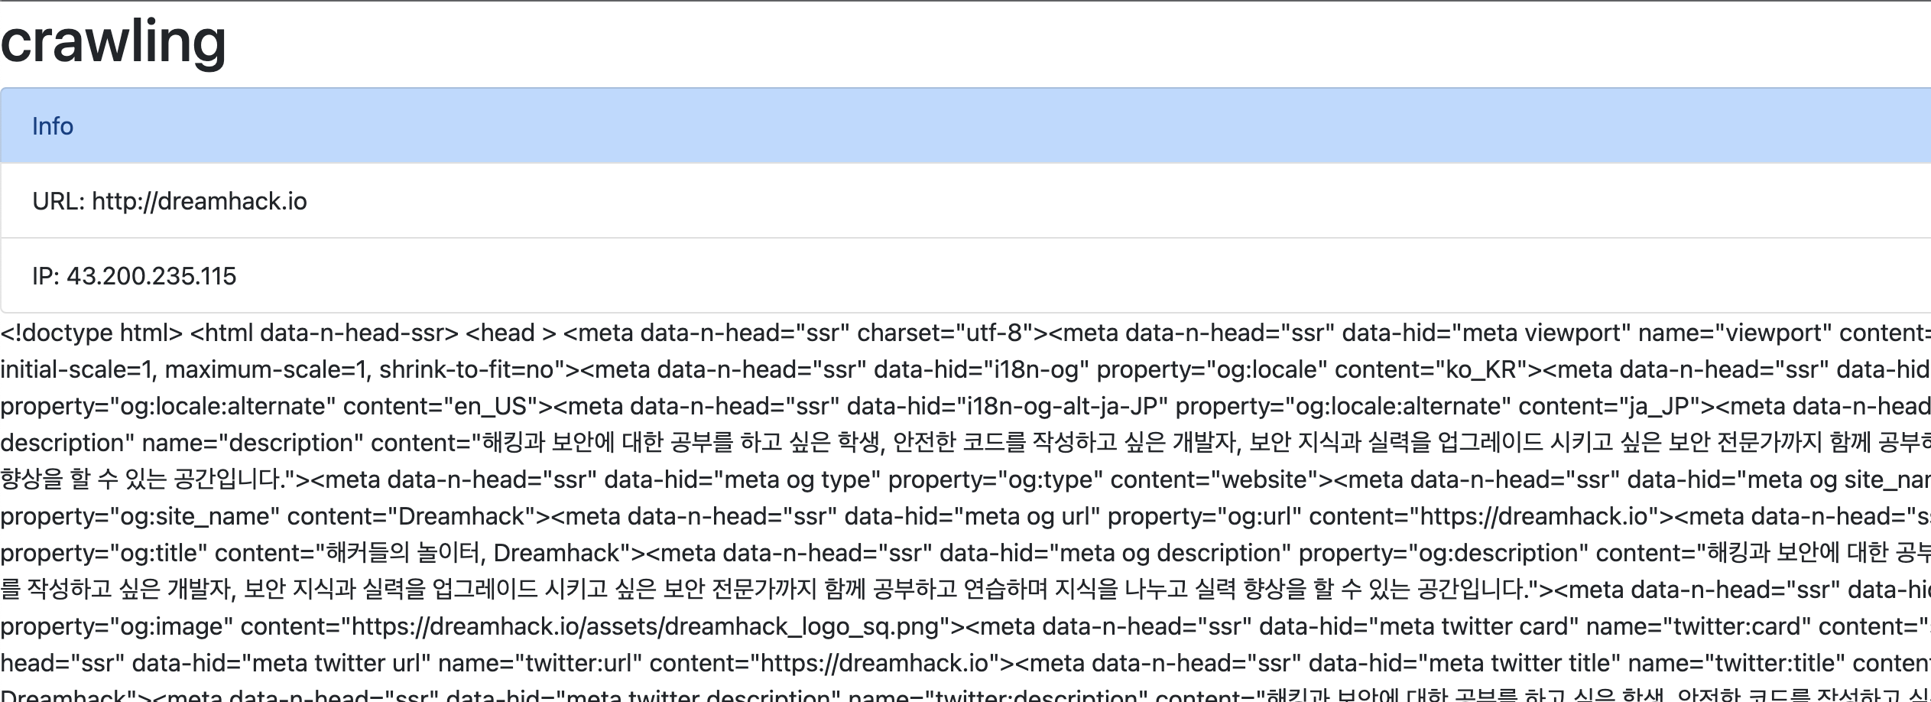
Task: Click the 'content="website"' text
Action: pos(1215,479)
